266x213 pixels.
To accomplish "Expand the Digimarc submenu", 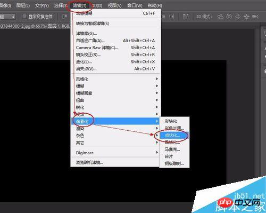I will 115,153.
